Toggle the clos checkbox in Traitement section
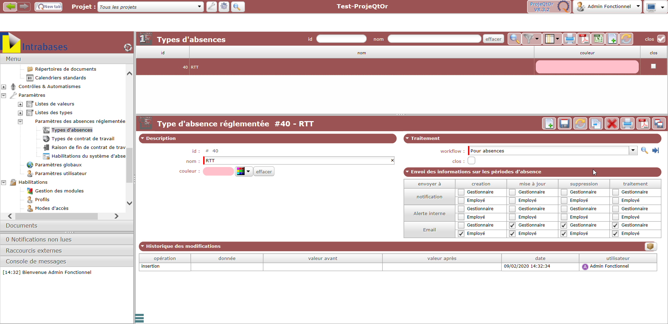Image resolution: width=668 pixels, height=324 pixels. tap(471, 161)
